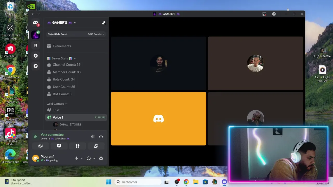The height and width of the screenshot is (187, 333).
Task: Open Discord direct messages home icon
Action: (x=36, y=23)
